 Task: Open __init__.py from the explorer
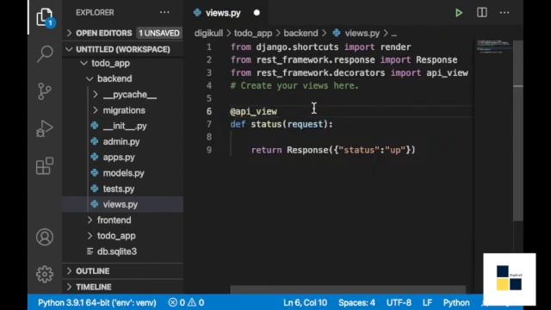coord(125,126)
